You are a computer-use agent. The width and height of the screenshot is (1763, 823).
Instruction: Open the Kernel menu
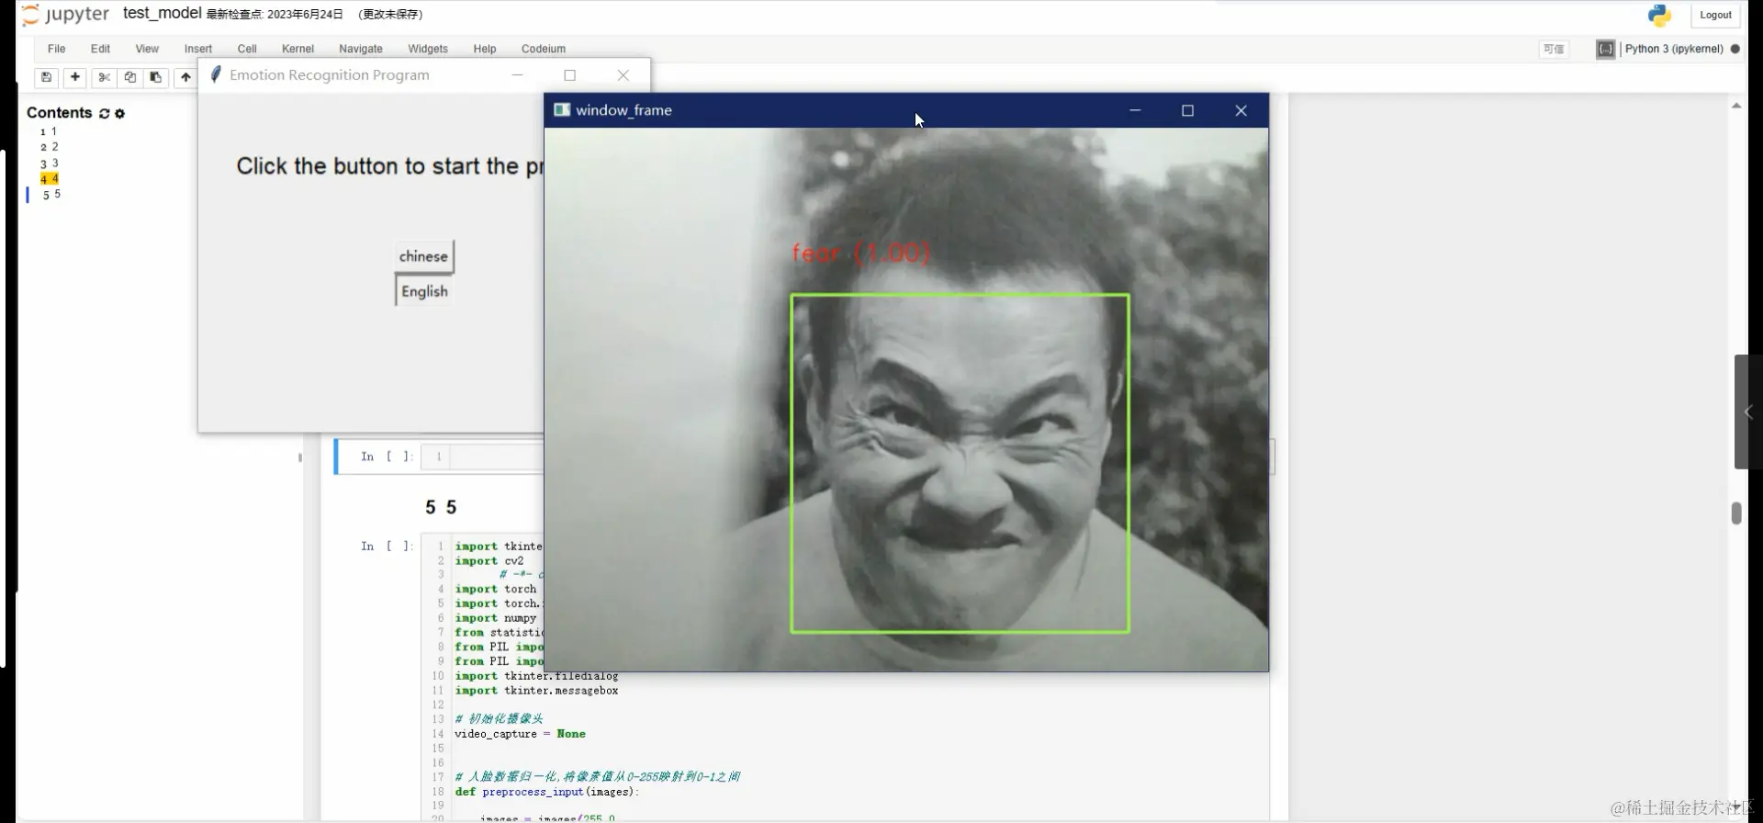coord(298,49)
